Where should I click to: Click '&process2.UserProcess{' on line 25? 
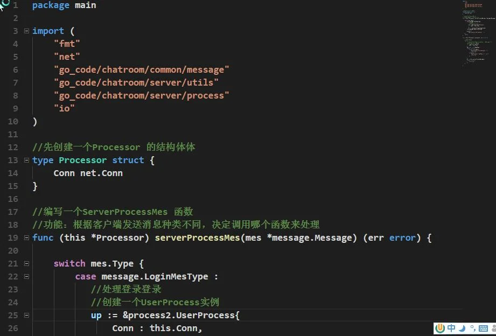[181, 315]
